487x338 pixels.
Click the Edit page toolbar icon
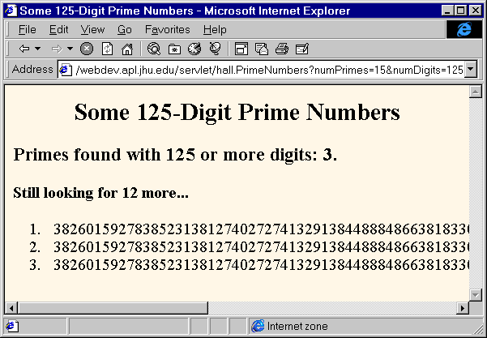pyautogui.click(x=301, y=49)
